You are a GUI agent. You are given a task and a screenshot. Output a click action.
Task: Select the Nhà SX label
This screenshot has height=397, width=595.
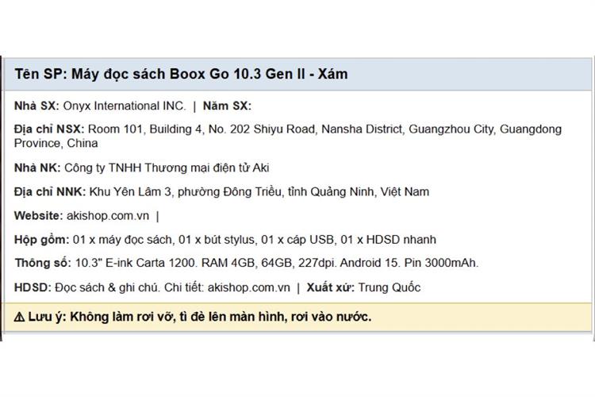tap(36, 106)
